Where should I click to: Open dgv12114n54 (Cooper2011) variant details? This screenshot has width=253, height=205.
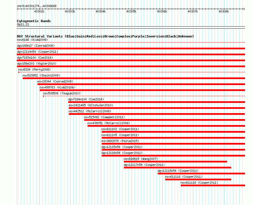click(x=38, y=52)
